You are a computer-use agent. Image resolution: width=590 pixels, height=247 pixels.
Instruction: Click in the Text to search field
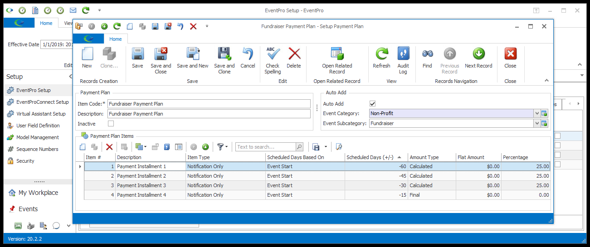266,147
